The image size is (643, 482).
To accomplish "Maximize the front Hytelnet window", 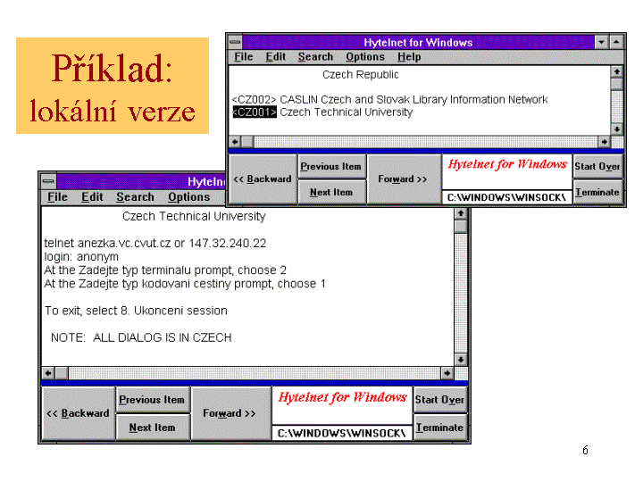I will 616,42.
